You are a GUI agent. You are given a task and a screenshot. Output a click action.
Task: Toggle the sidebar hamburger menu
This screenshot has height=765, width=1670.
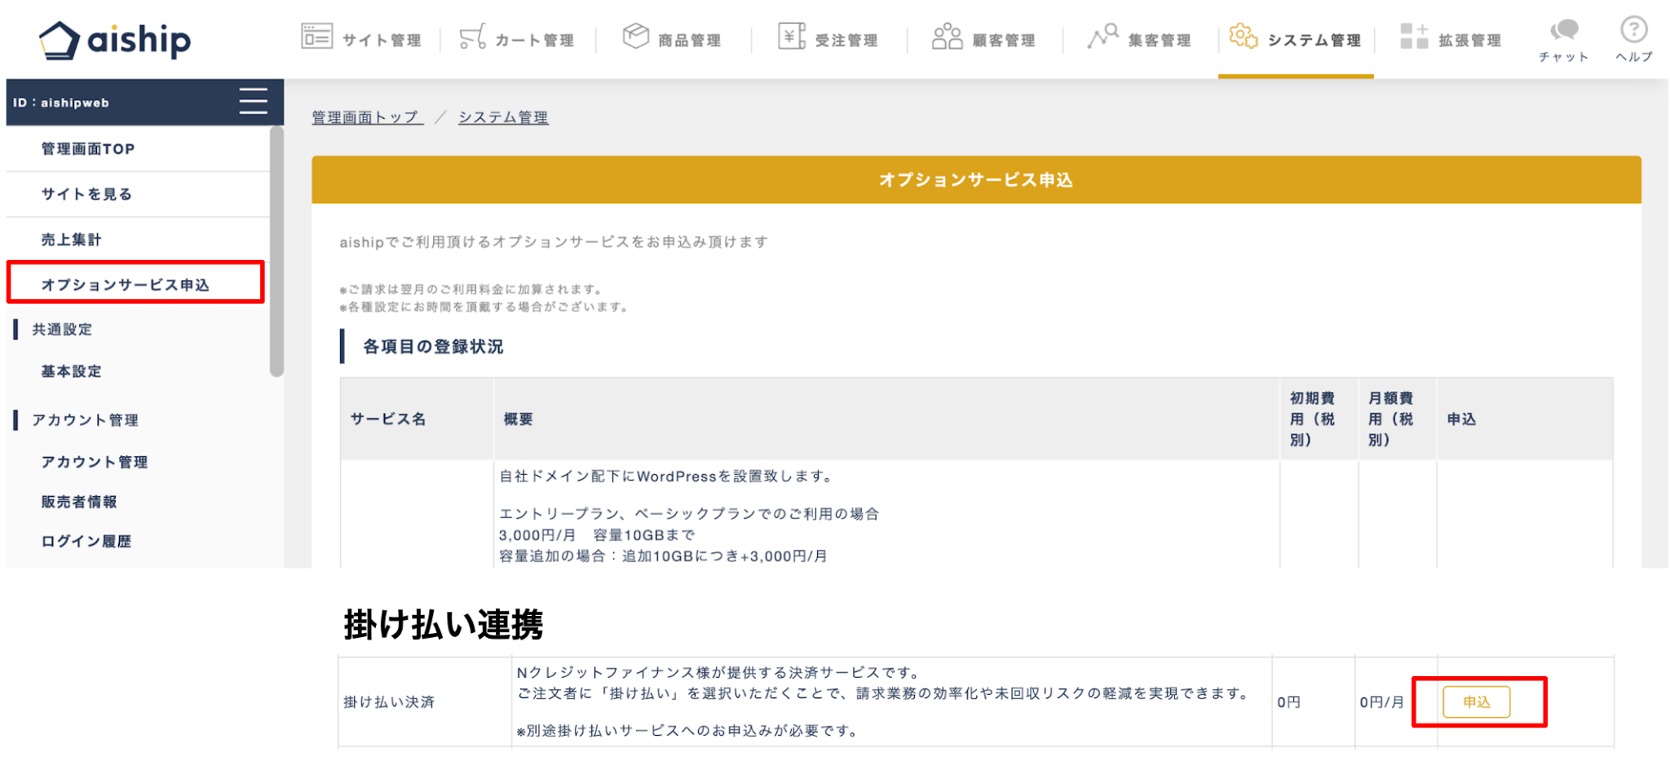253,102
